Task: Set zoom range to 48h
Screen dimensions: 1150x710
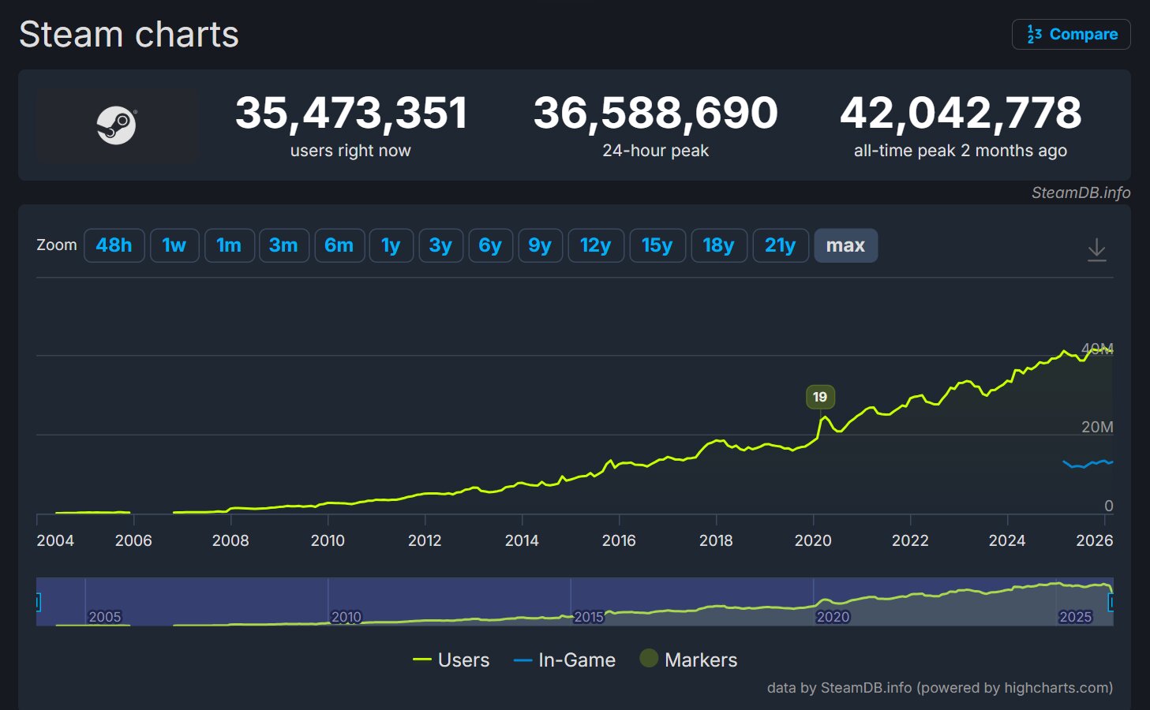Action: click(x=114, y=245)
